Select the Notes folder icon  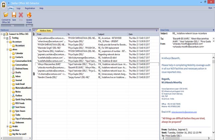(x=13, y=92)
